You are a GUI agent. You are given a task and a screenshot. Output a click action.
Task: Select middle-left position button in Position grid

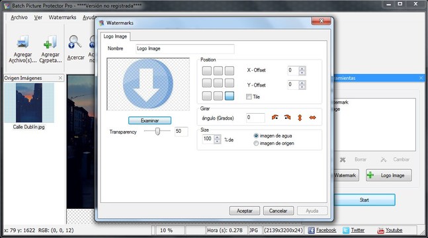pyautogui.click(x=206, y=83)
